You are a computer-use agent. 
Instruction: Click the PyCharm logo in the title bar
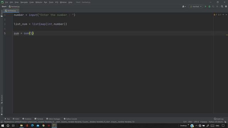click(x=2, y=2)
